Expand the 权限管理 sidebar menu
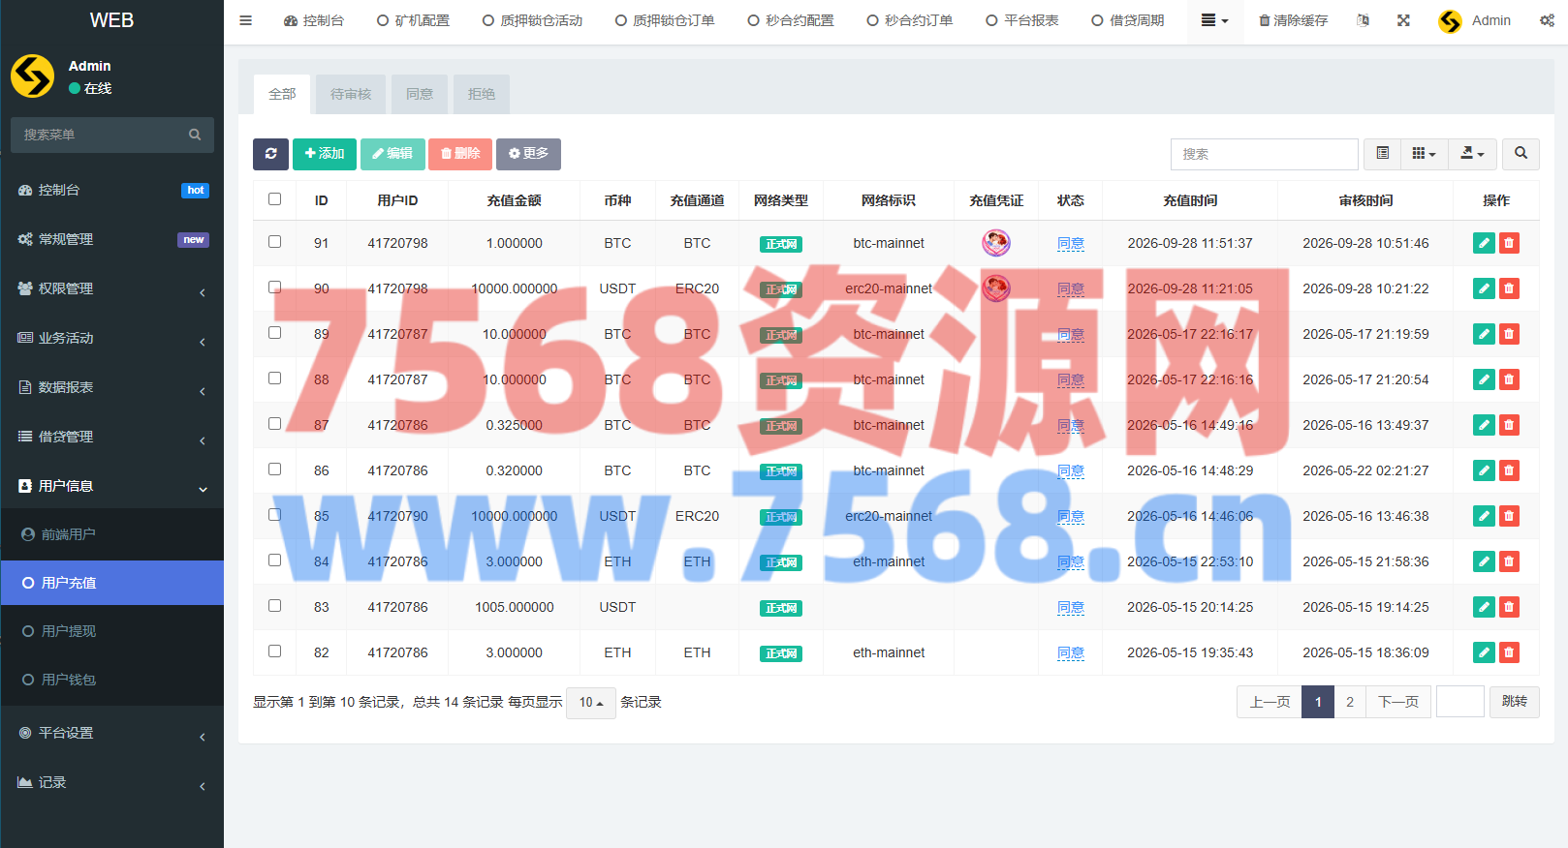This screenshot has width=1568, height=848. tap(112, 288)
